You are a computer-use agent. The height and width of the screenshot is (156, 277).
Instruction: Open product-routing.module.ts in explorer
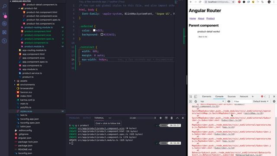click(39, 27)
